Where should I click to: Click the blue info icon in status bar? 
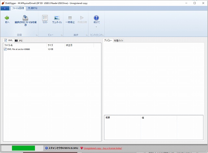(x=46, y=148)
